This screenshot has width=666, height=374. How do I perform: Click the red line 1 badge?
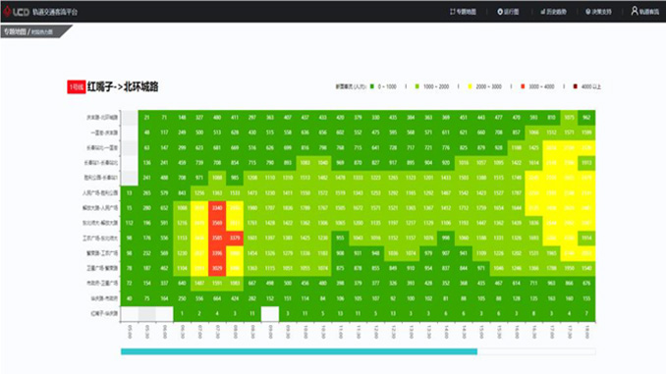[x=77, y=87]
